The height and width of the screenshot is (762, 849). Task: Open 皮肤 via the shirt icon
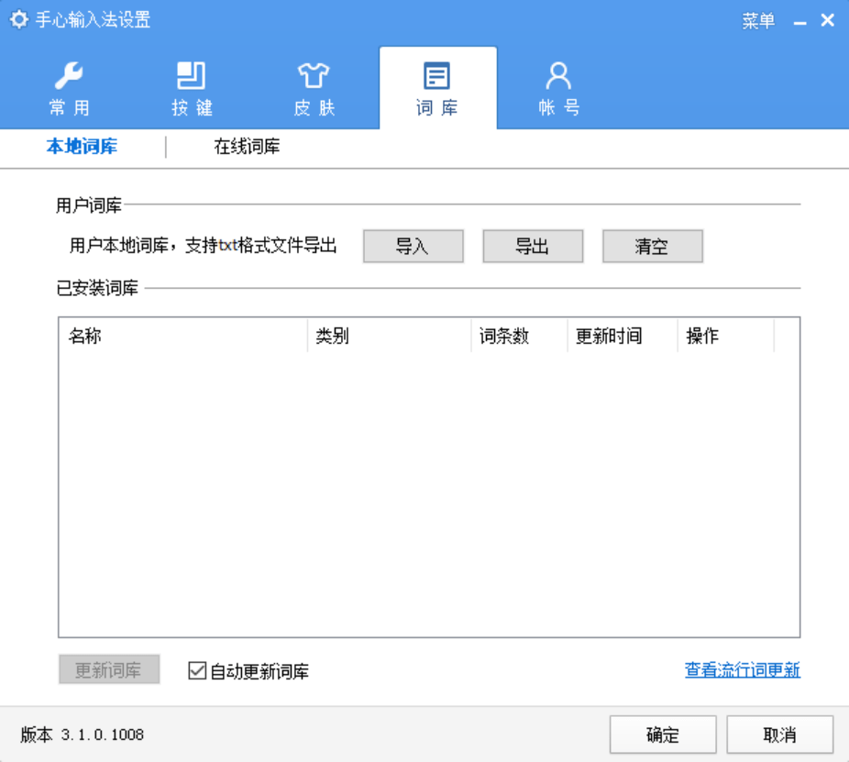tap(314, 75)
